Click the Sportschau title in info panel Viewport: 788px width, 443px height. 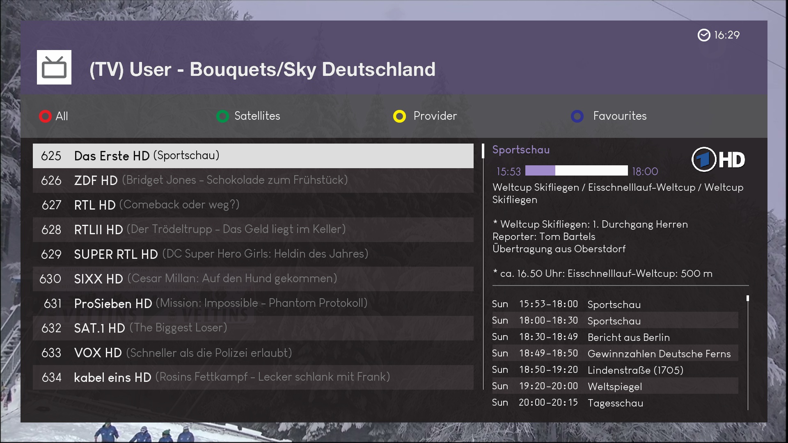(x=521, y=150)
